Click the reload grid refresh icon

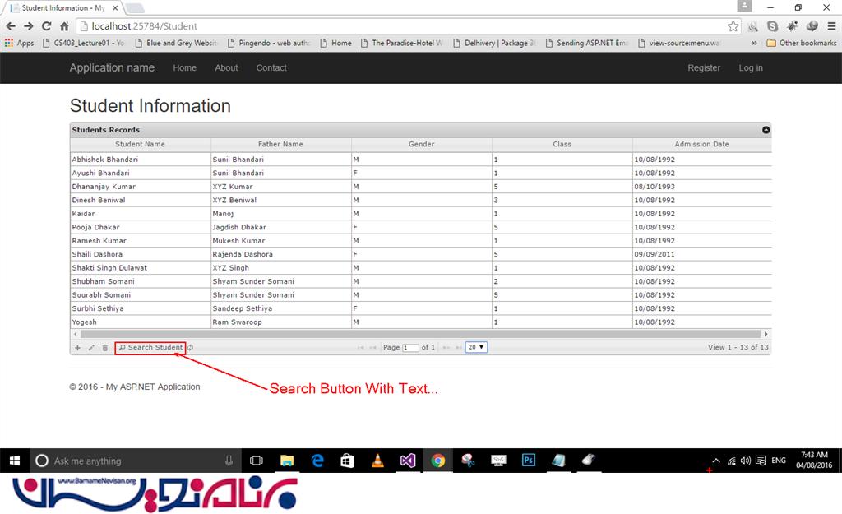pos(191,348)
